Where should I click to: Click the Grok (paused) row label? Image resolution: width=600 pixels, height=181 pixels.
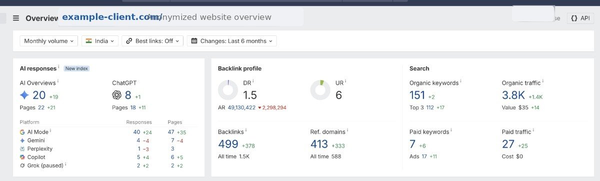pyautogui.click(x=45, y=165)
